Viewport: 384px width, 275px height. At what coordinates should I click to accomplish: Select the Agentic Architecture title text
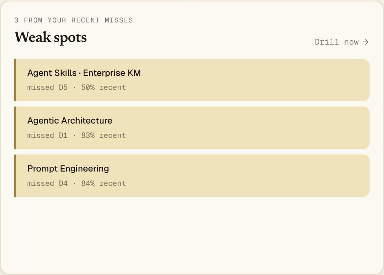[x=70, y=121]
